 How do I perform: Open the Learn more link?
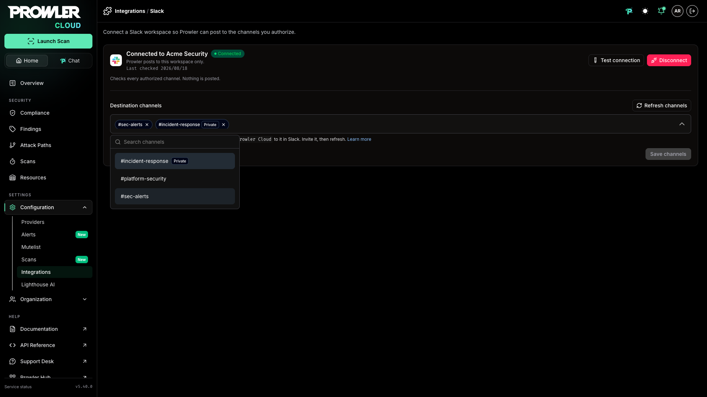click(x=359, y=139)
